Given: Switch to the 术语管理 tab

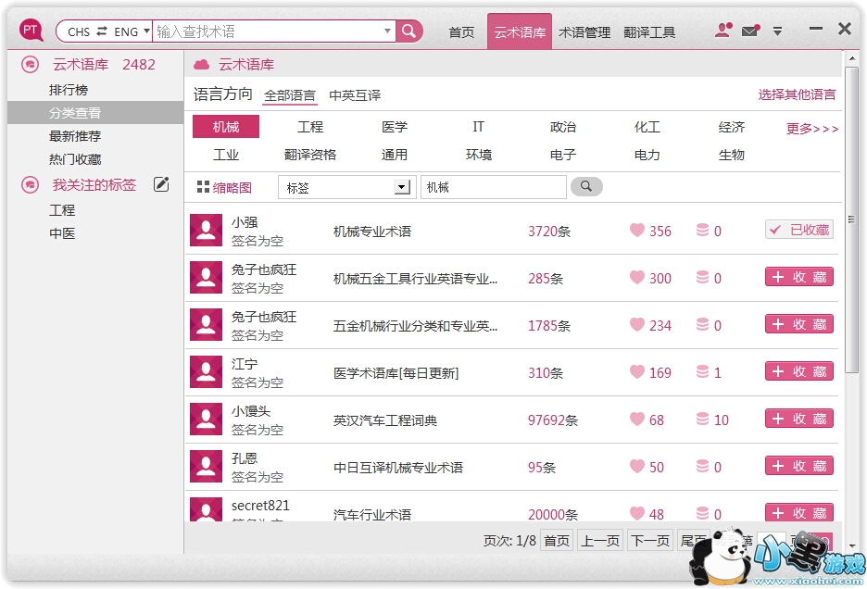Looking at the screenshot, I should (584, 32).
